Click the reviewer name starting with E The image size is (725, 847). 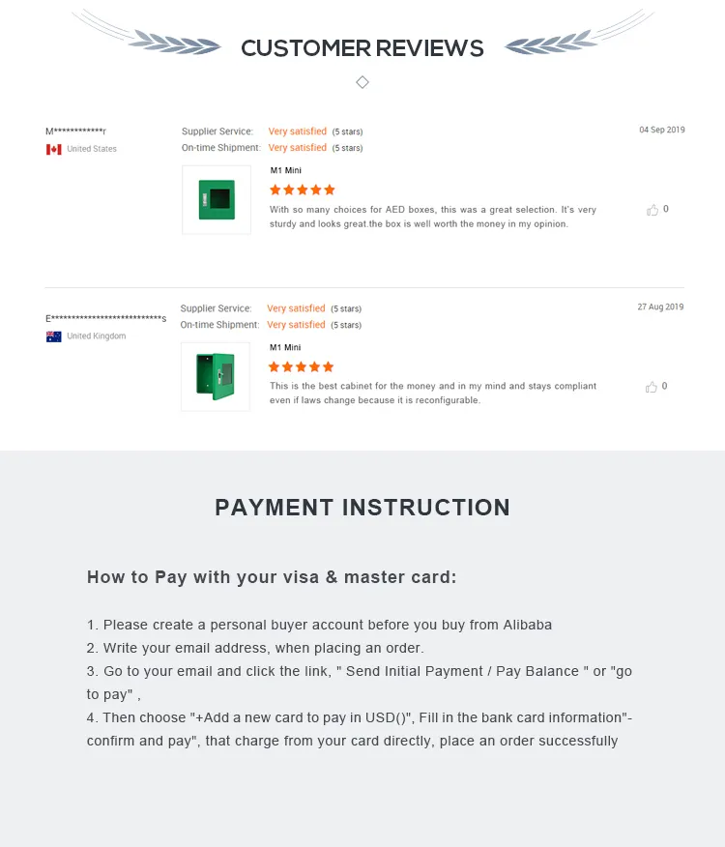tap(105, 318)
